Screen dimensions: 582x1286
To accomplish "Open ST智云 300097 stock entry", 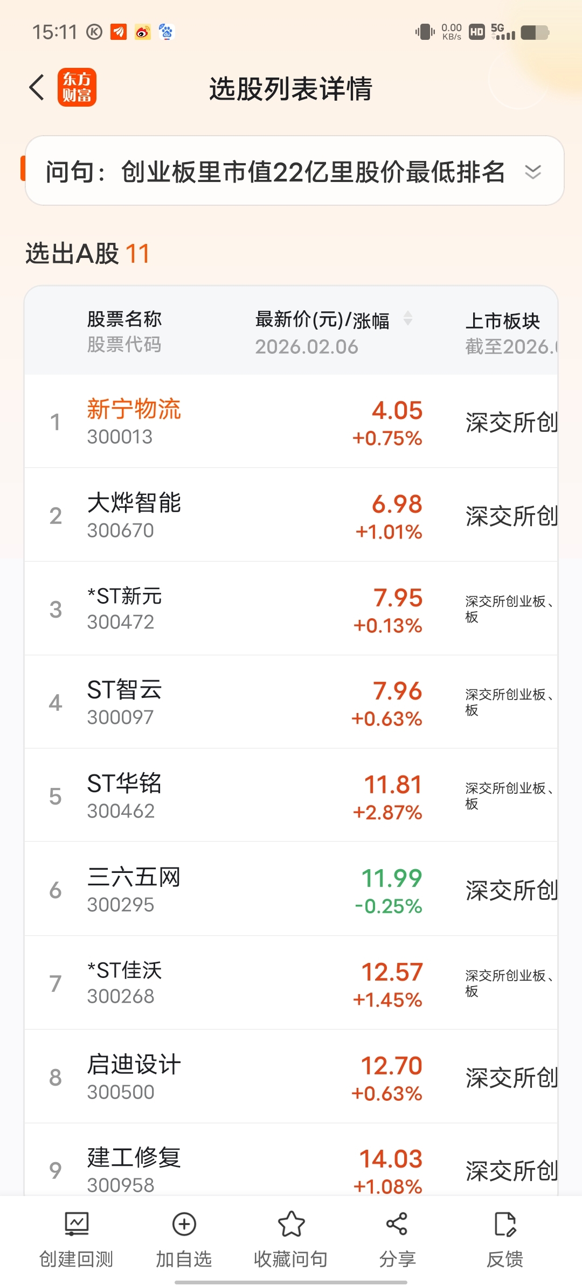I will click(291, 702).
